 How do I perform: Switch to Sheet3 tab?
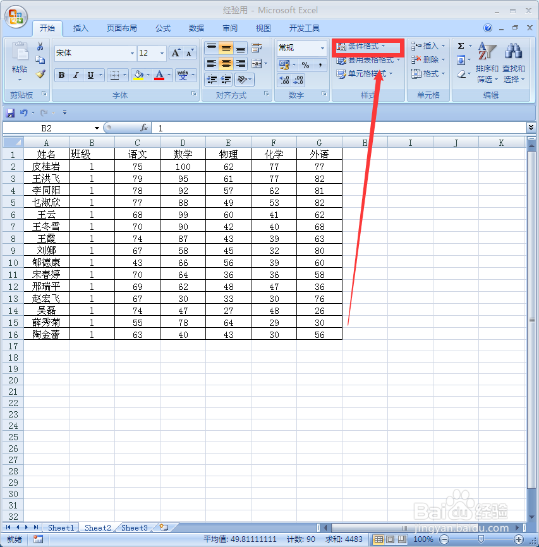(135, 528)
